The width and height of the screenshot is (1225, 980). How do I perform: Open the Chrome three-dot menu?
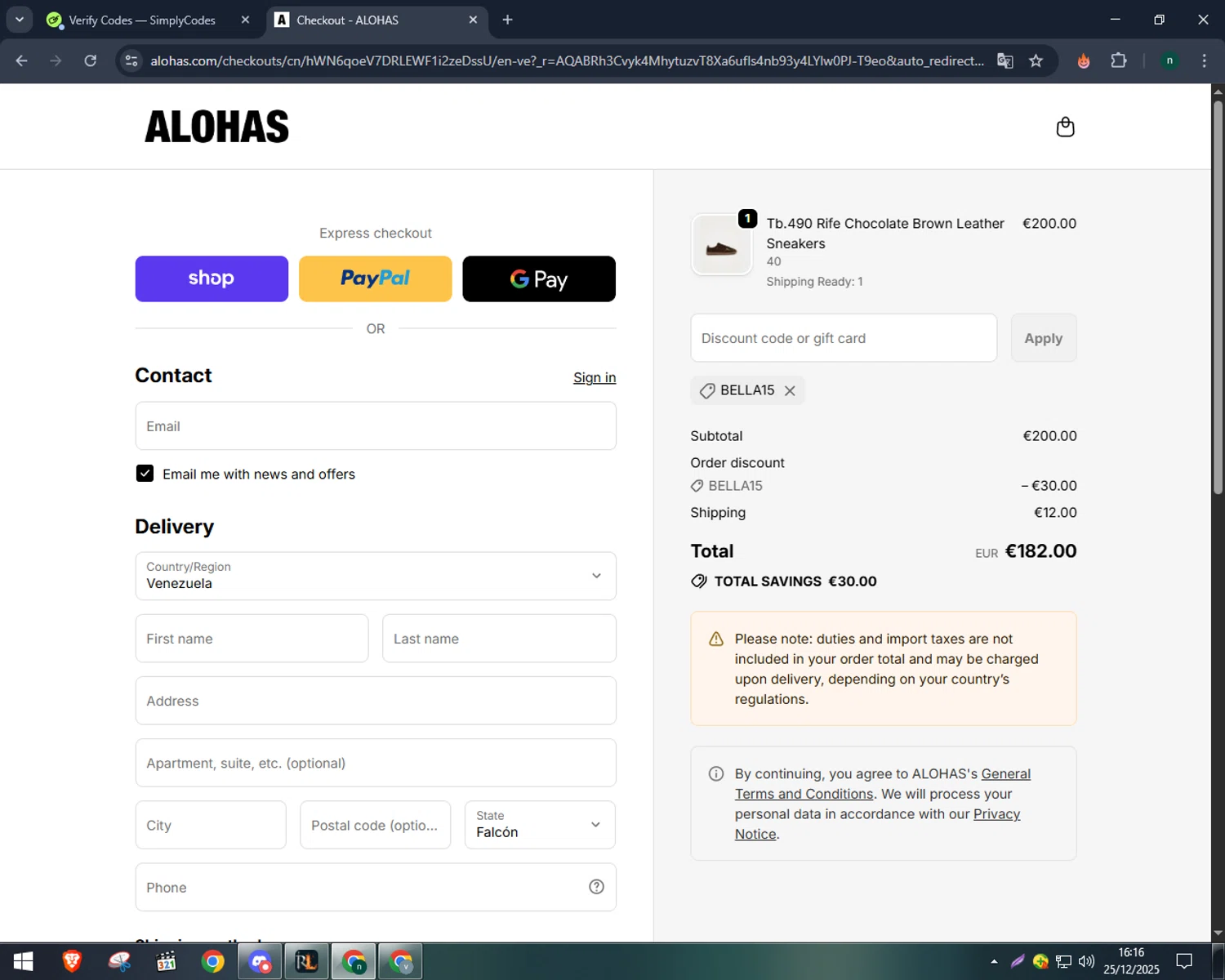(x=1204, y=60)
